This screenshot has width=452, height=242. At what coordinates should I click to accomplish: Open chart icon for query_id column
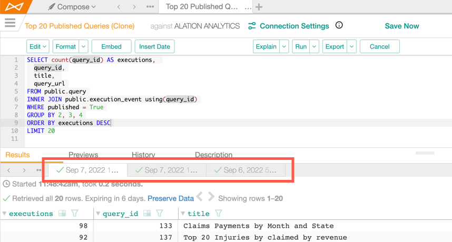pyautogui.click(x=147, y=213)
